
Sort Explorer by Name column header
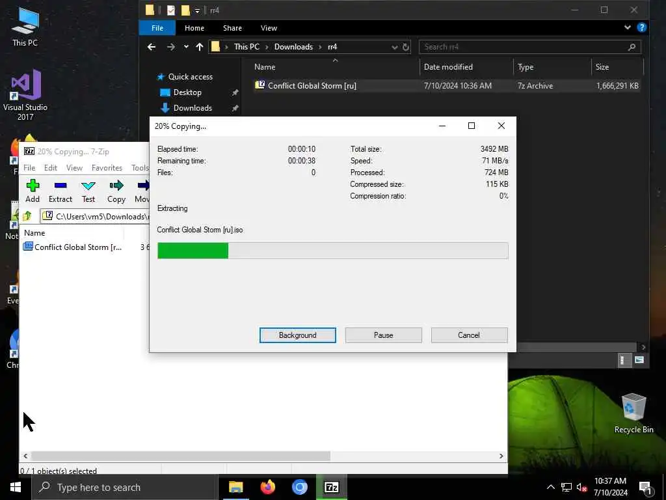[335, 67]
